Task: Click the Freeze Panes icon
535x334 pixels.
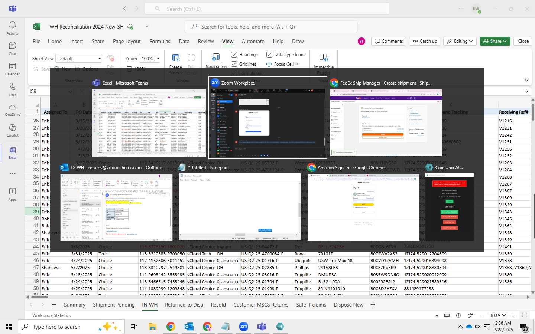Action: (x=176, y=58)
